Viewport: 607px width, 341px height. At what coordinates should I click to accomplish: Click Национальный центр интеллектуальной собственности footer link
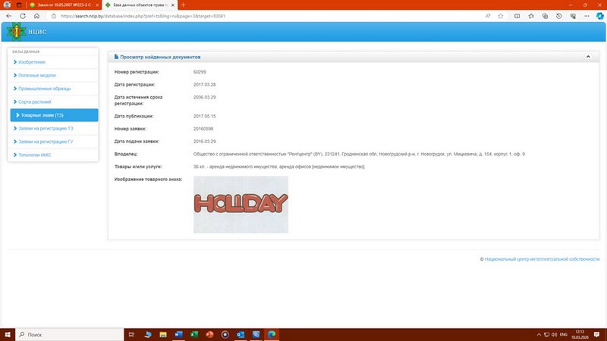[x=542, y=258]
